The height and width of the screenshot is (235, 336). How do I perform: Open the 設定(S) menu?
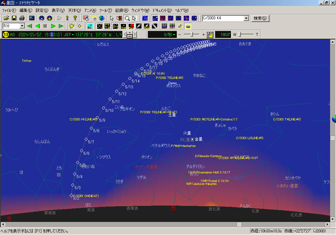tap(42, 10)
